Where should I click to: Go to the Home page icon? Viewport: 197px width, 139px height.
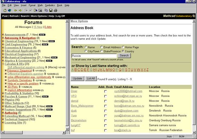pos(5,11)
